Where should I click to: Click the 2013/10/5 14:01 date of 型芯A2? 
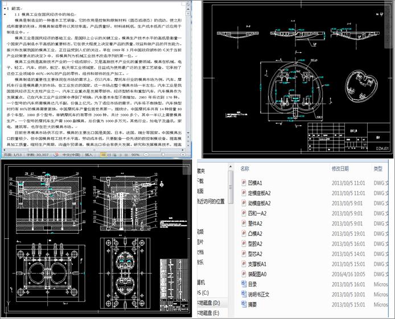point(348,254)
